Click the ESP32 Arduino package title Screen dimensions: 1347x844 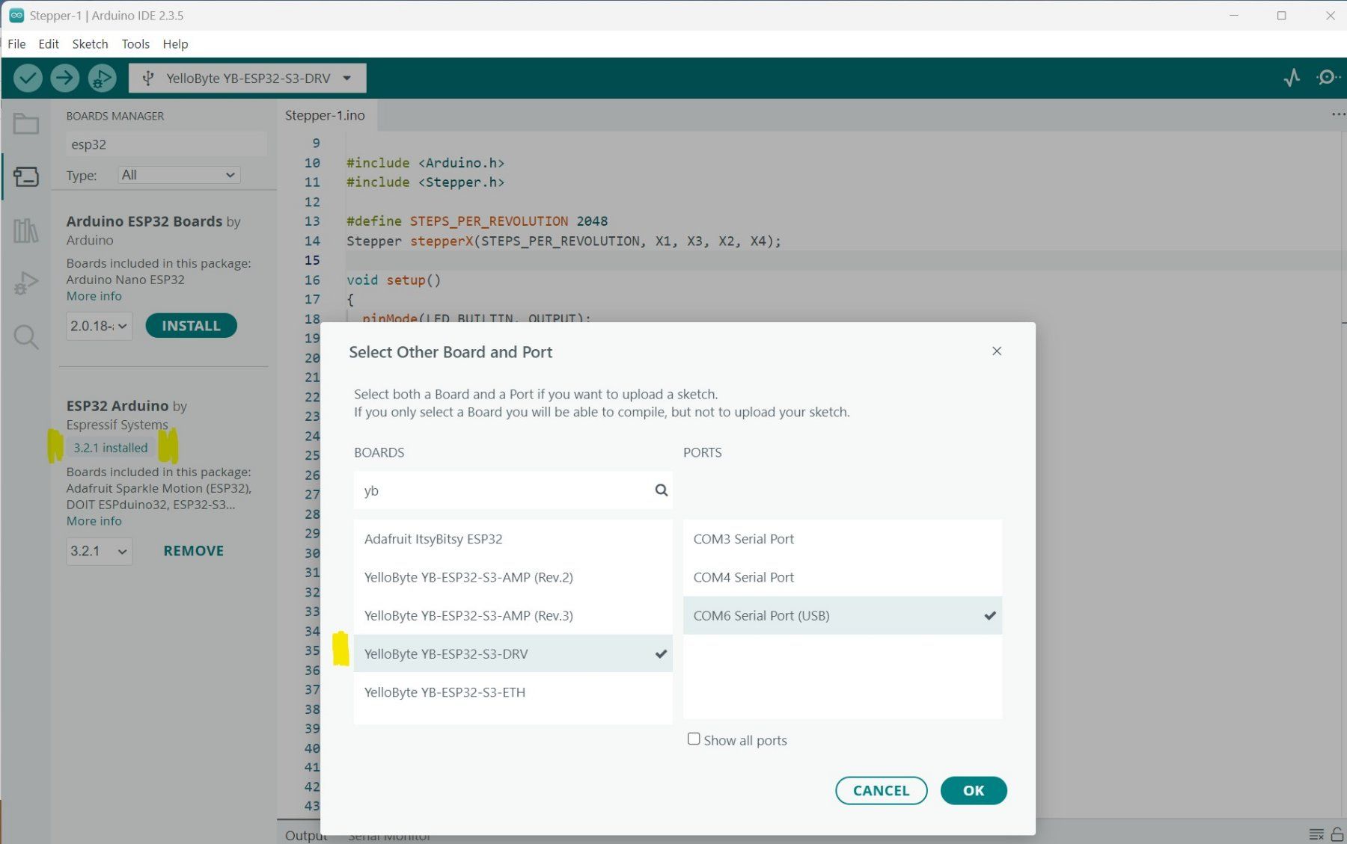(x=117, y=406)
